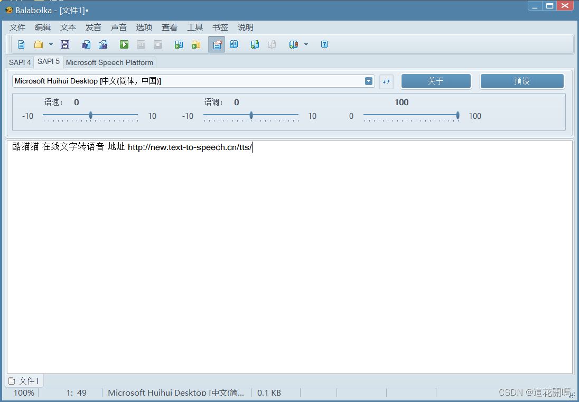Open the 文件 menu

point(17,27)
